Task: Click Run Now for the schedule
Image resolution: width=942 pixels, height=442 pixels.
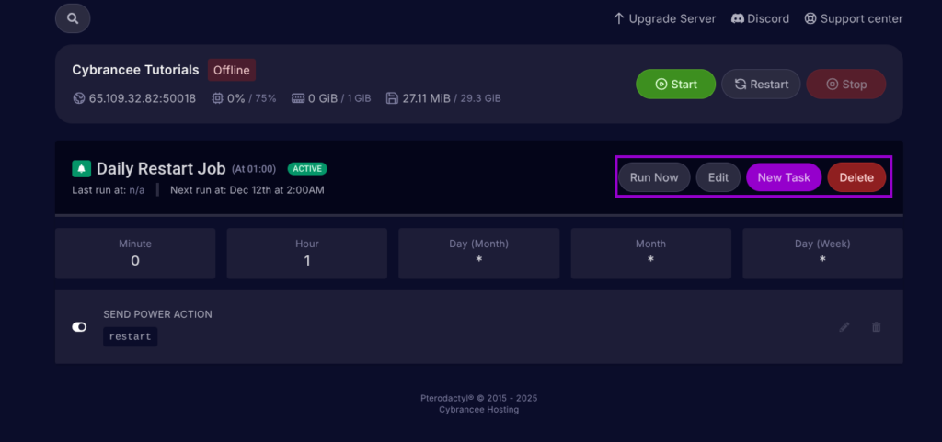Action: (654, 177)
